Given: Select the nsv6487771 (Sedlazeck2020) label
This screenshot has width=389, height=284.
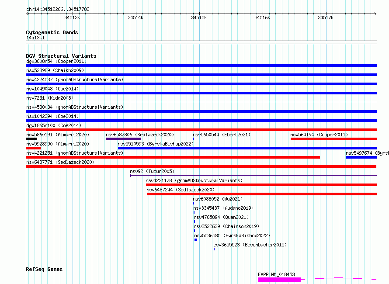Looking at the screenshot, I should [60, 162].
